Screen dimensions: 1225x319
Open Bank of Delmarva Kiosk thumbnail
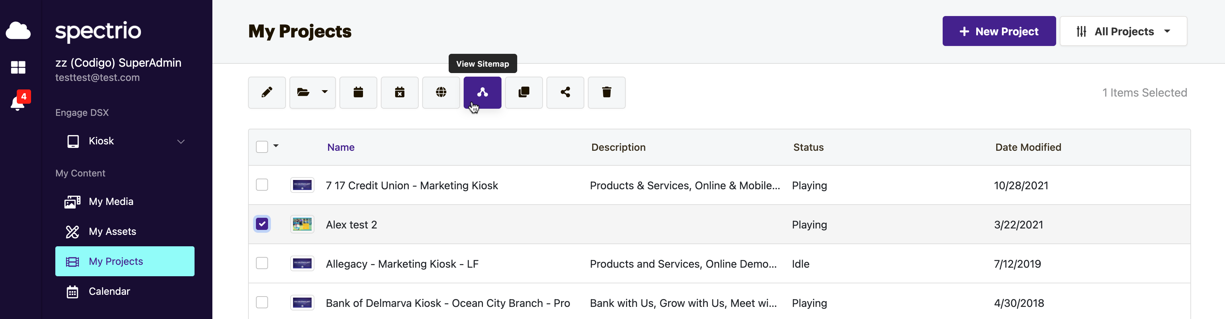(302, 303)
